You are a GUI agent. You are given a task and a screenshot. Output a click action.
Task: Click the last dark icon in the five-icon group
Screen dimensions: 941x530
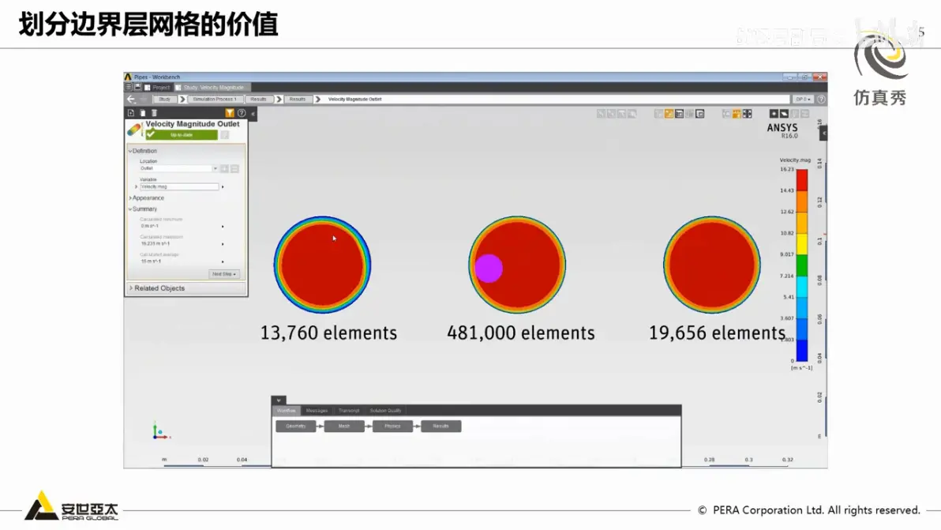point(699,114)
